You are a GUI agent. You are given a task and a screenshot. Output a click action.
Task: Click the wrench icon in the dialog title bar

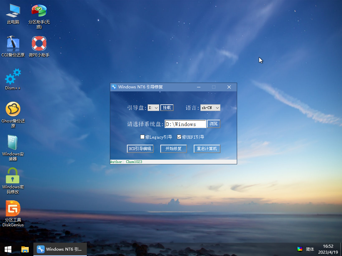pyautogui.click(x=114, y=87)
